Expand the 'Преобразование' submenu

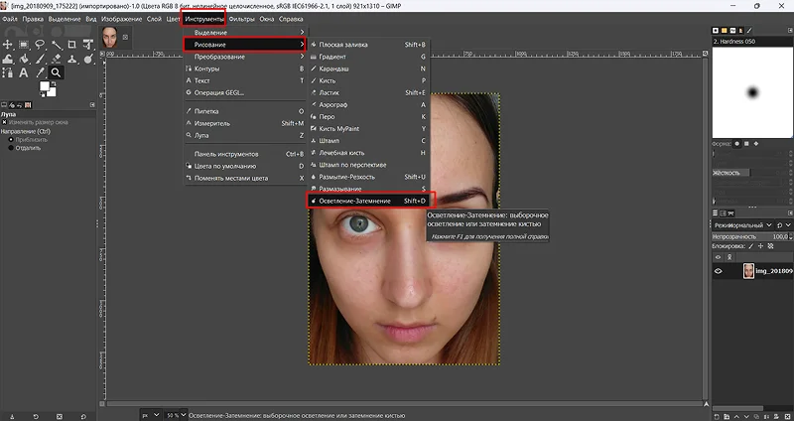pyautogui.click(x=245, y=57)
